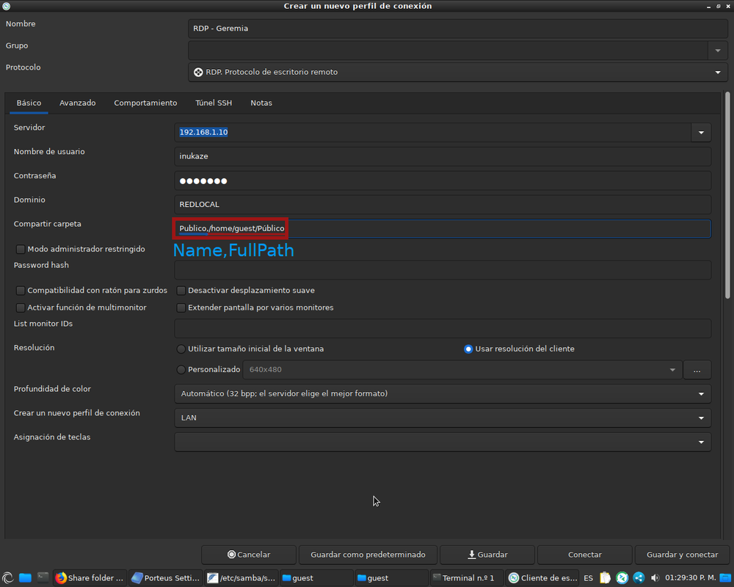Open the Remmina tray icon
Image resolution: width=734 pixels, height=587 pixels.
(622, 578)
